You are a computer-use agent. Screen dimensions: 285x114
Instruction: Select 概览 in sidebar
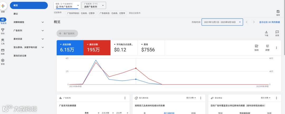coord(29,6)
